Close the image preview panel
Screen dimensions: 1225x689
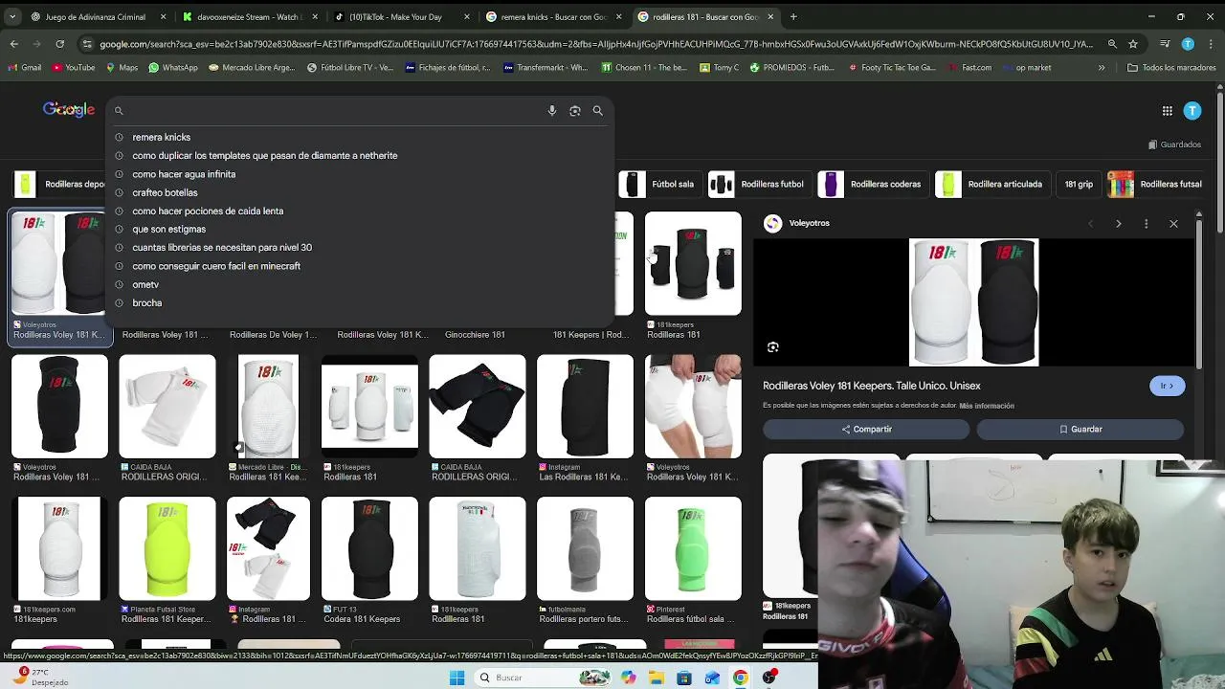click(1173, 224)
